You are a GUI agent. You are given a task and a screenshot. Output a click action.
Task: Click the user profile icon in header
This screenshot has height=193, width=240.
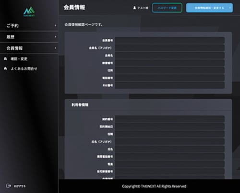[x=134, y=8]
